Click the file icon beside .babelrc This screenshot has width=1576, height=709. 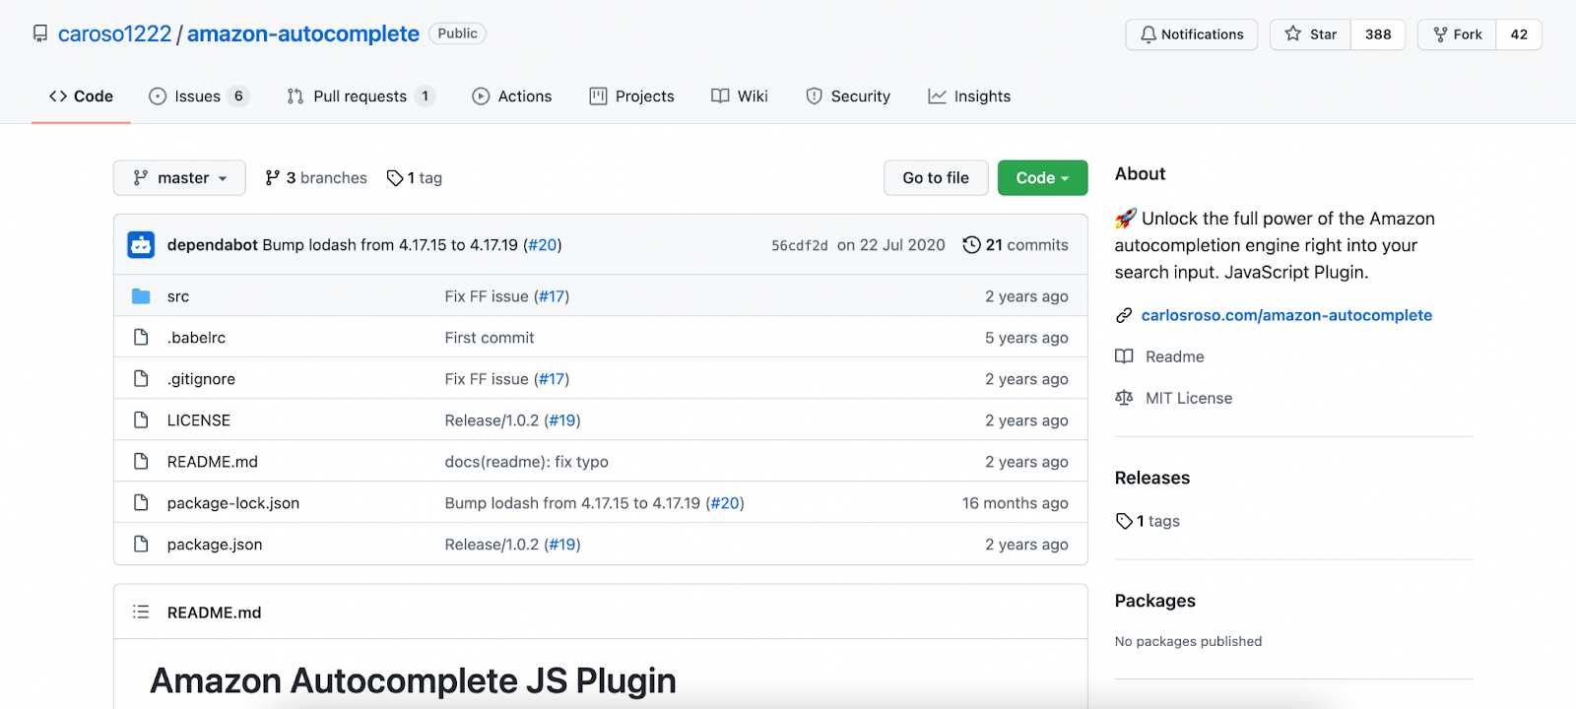tap(141, 338)
